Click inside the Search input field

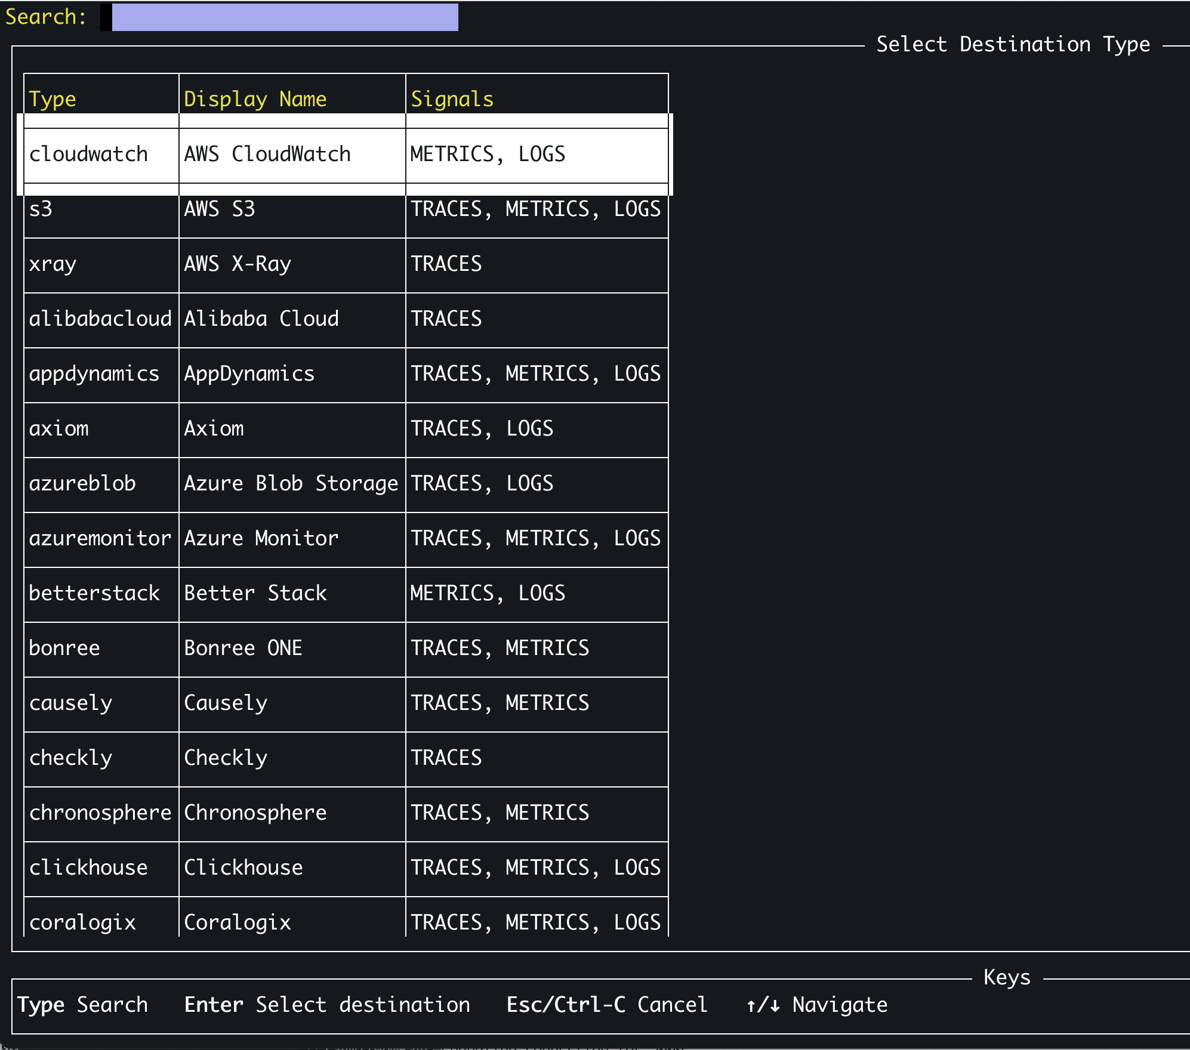click(x=280, y=17)
